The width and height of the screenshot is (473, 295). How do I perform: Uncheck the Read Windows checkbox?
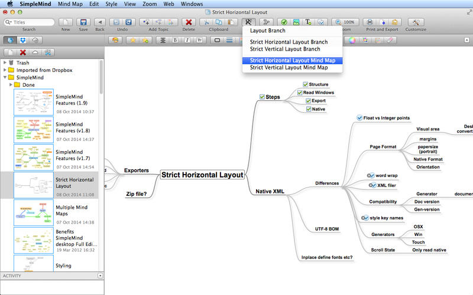[x=300, y=93]
